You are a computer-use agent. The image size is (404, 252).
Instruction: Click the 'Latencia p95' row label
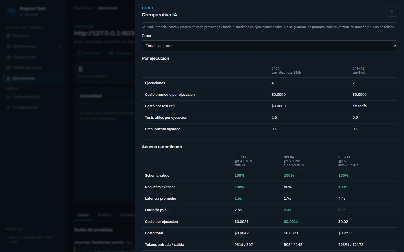point(156,210)
